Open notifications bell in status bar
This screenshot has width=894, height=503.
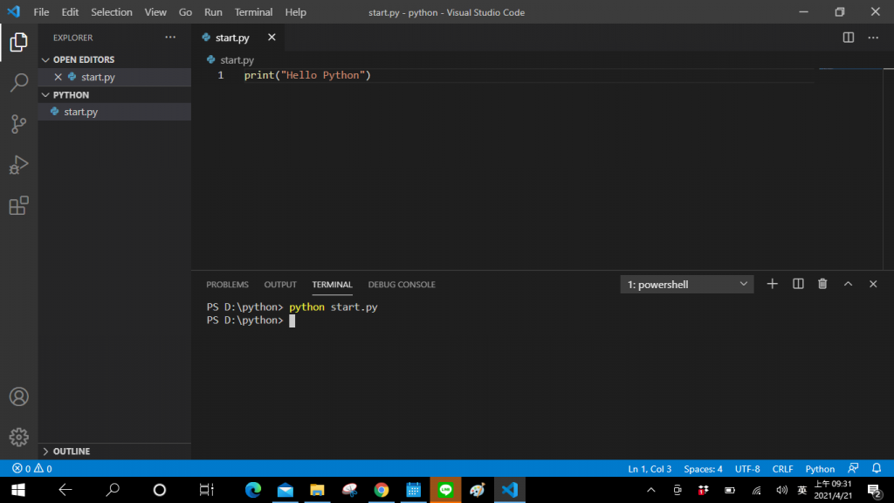877,468
